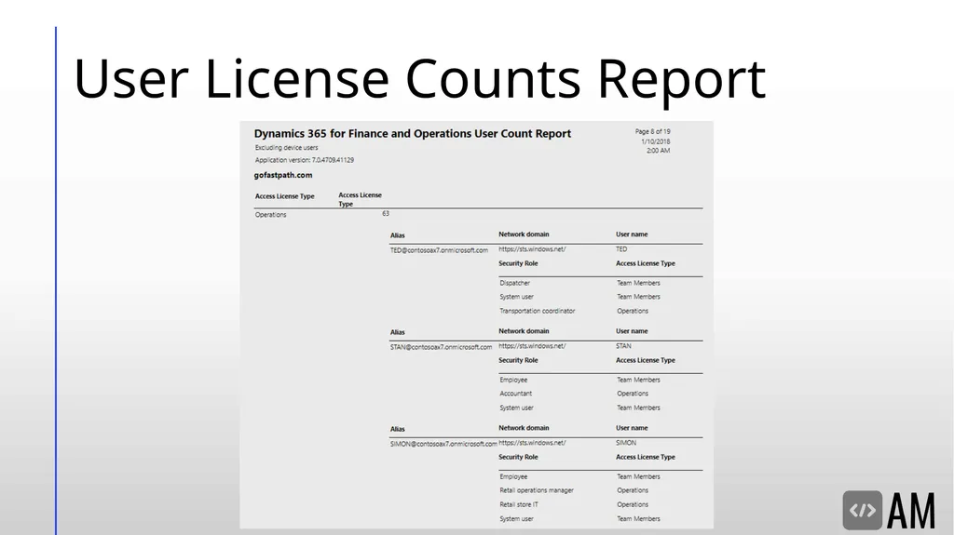954x535 pixels.
Task: Click System user role under SIMON
Action: (516, 519)
